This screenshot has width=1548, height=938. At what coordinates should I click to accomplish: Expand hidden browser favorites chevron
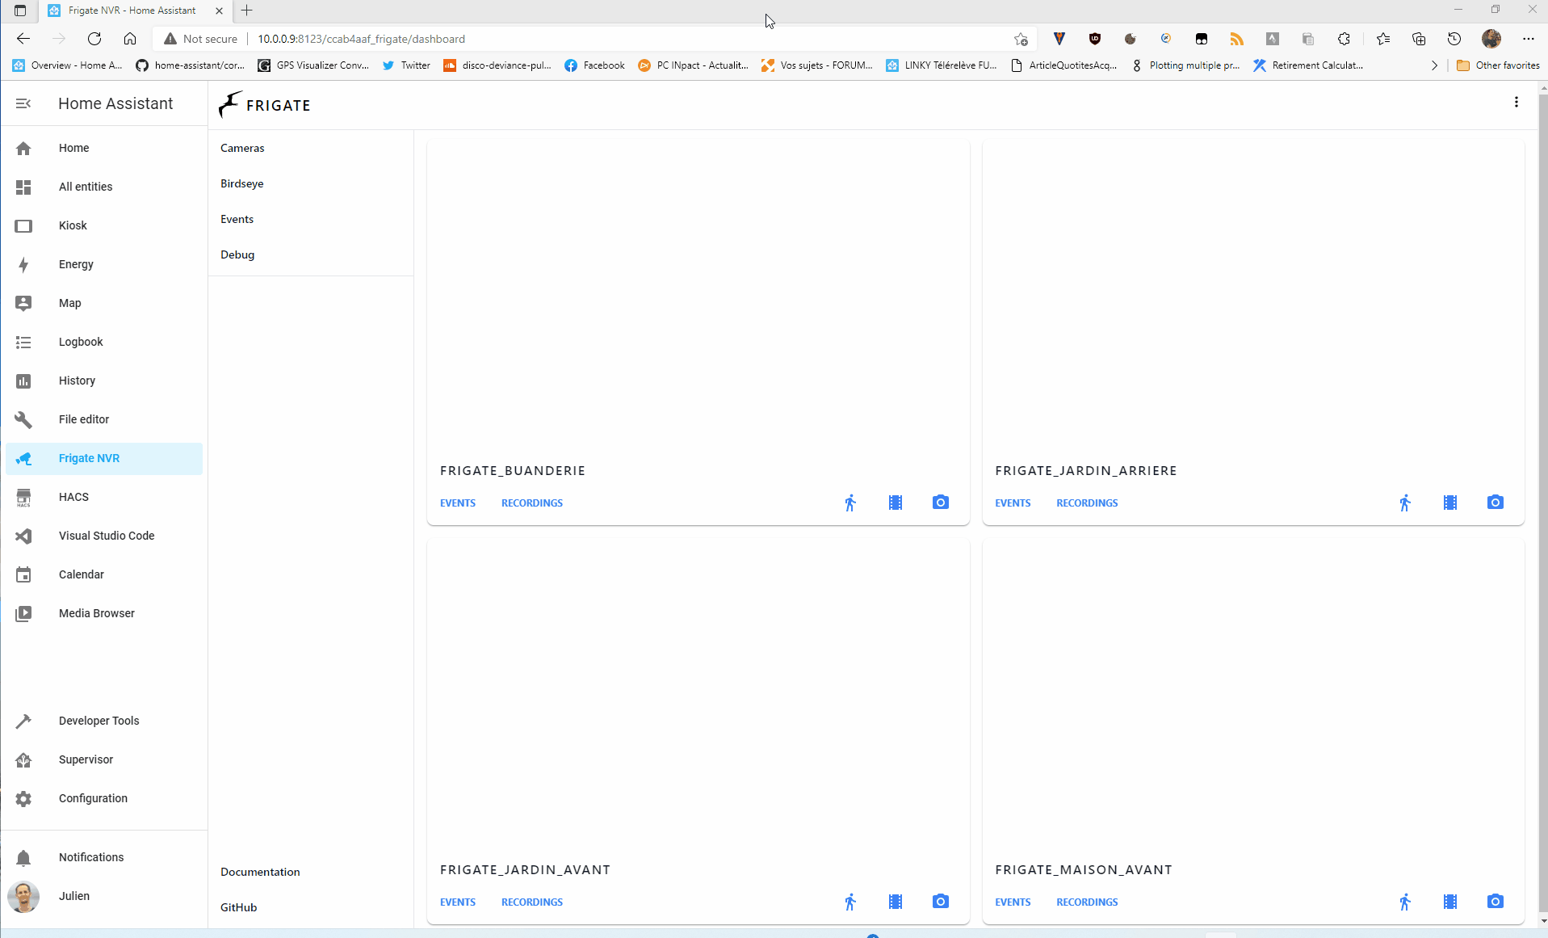pos(1435,65)
